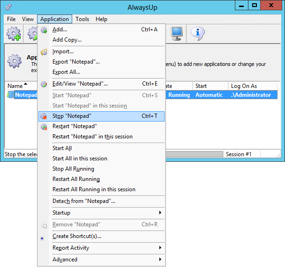285x267 pixels.
Task: Open the blue info bubble toolbar icon
Action: click(x=197, y=34)
